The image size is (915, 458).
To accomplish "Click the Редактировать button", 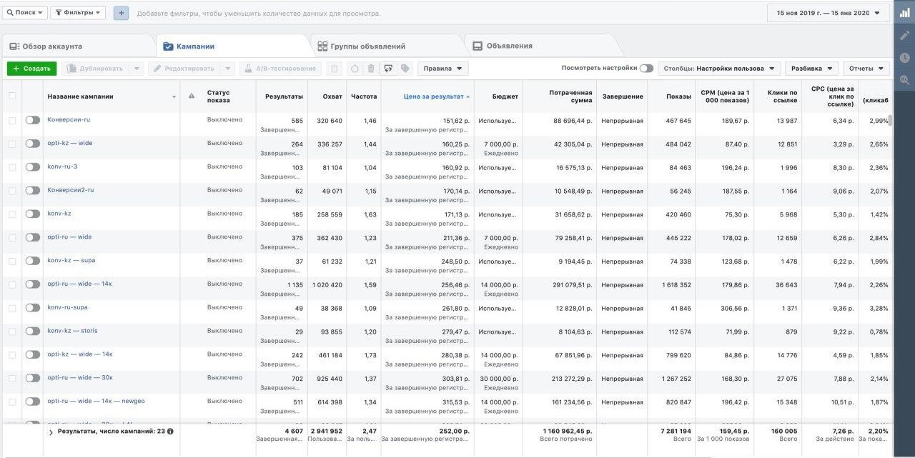I will point(184,69).
